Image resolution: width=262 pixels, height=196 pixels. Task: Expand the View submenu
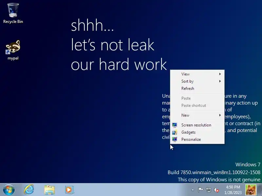tap(197, 74)
